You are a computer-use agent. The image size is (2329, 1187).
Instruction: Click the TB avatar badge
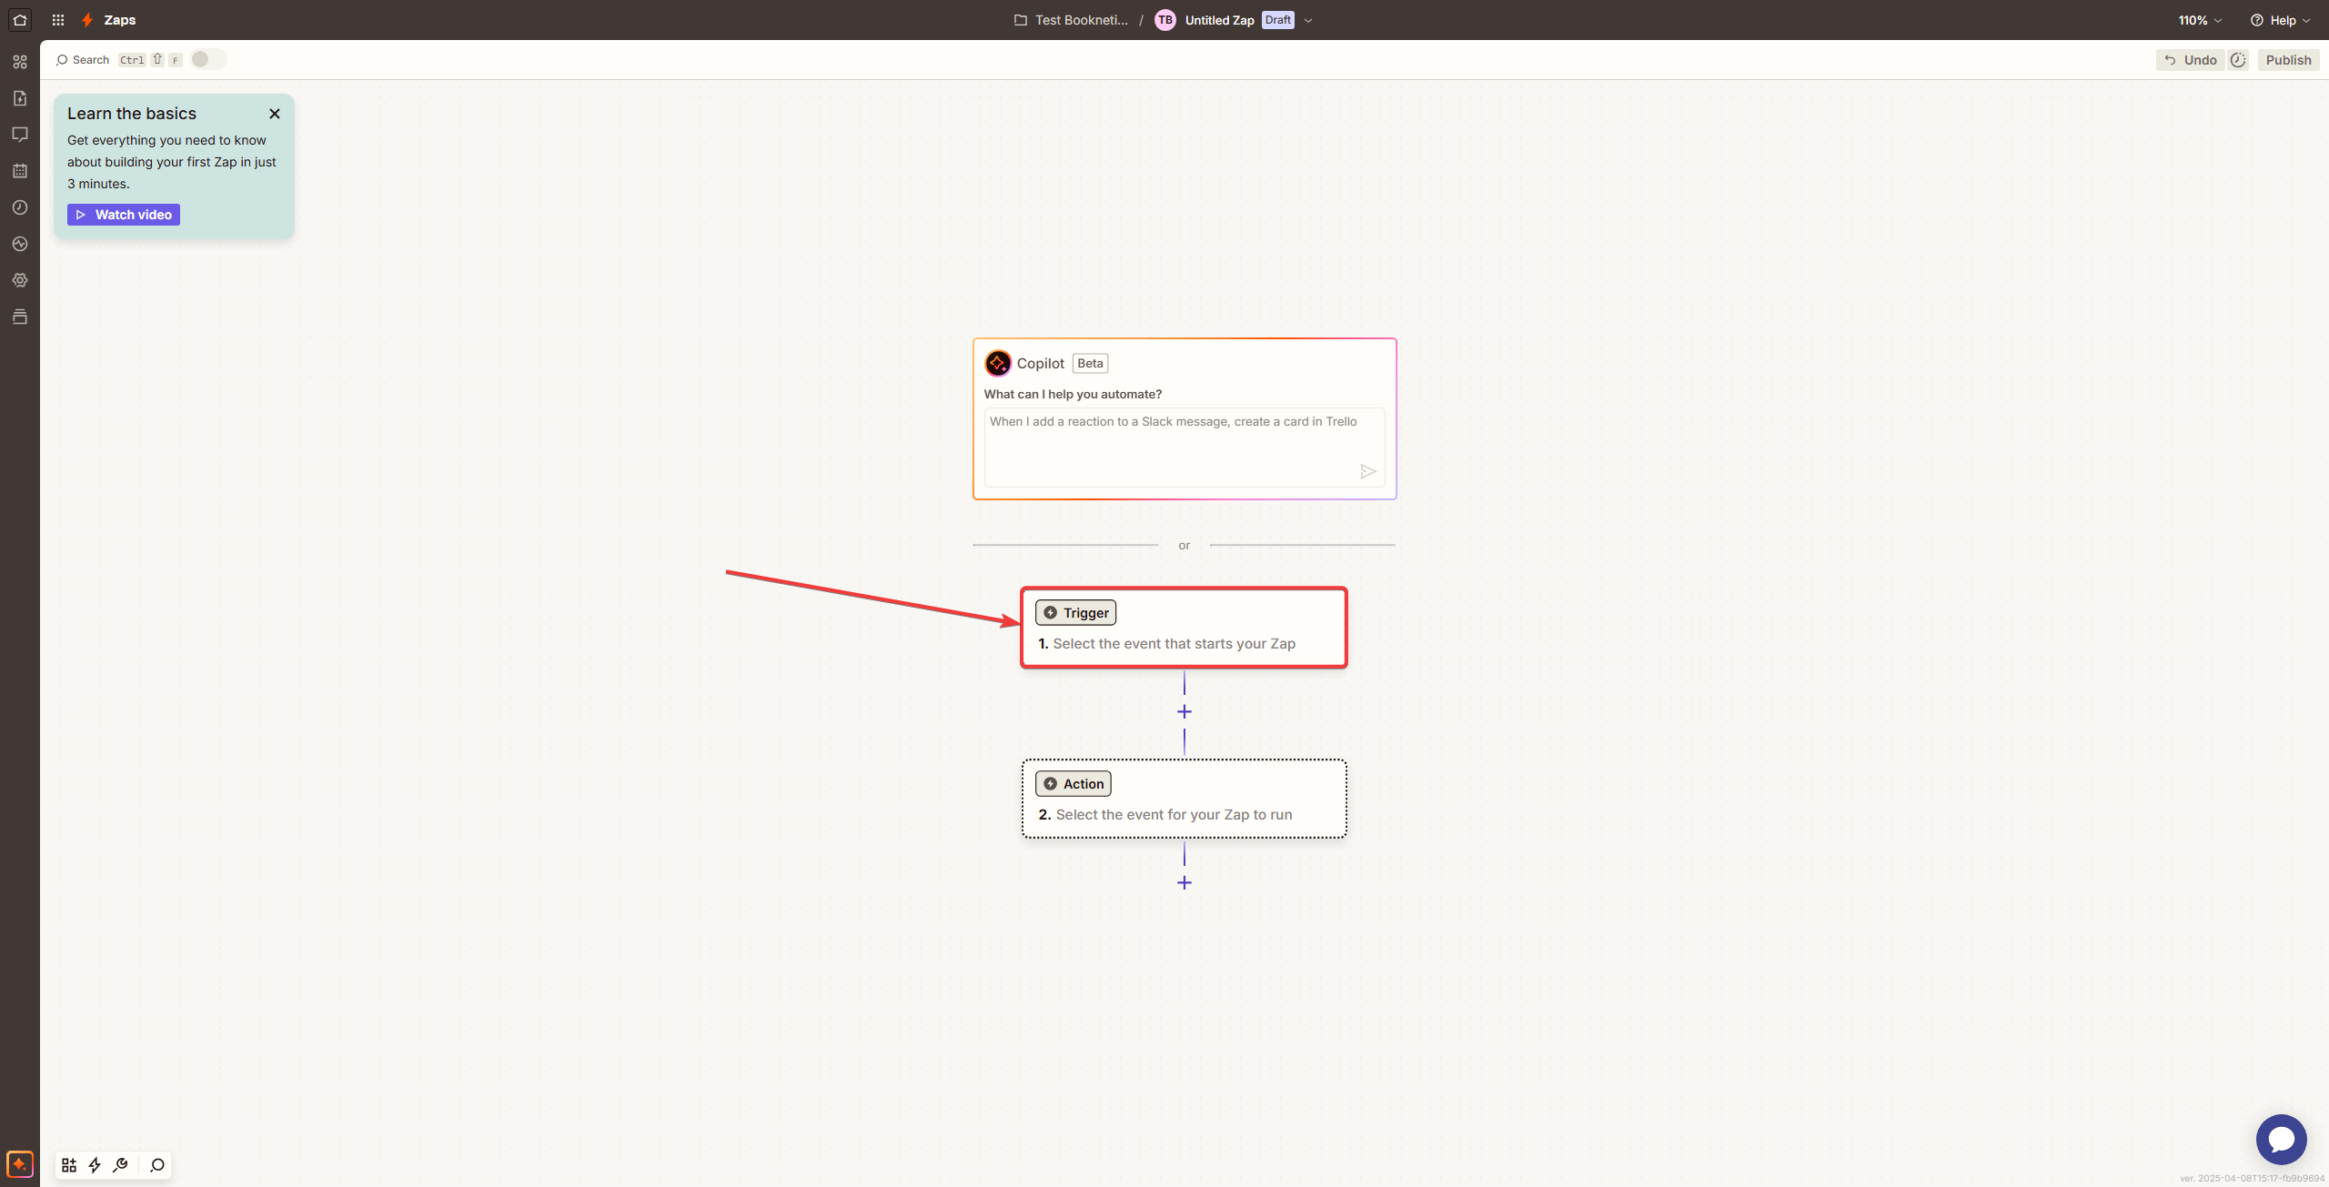pos(1165,20)
